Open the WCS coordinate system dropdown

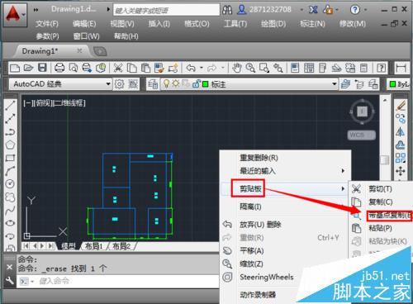[362, 135]
